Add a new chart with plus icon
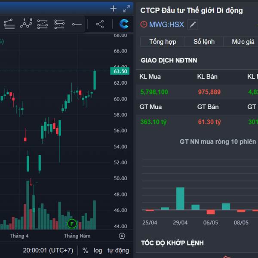The height and width of the screenshot is (258, 258). tap(114, 9)
